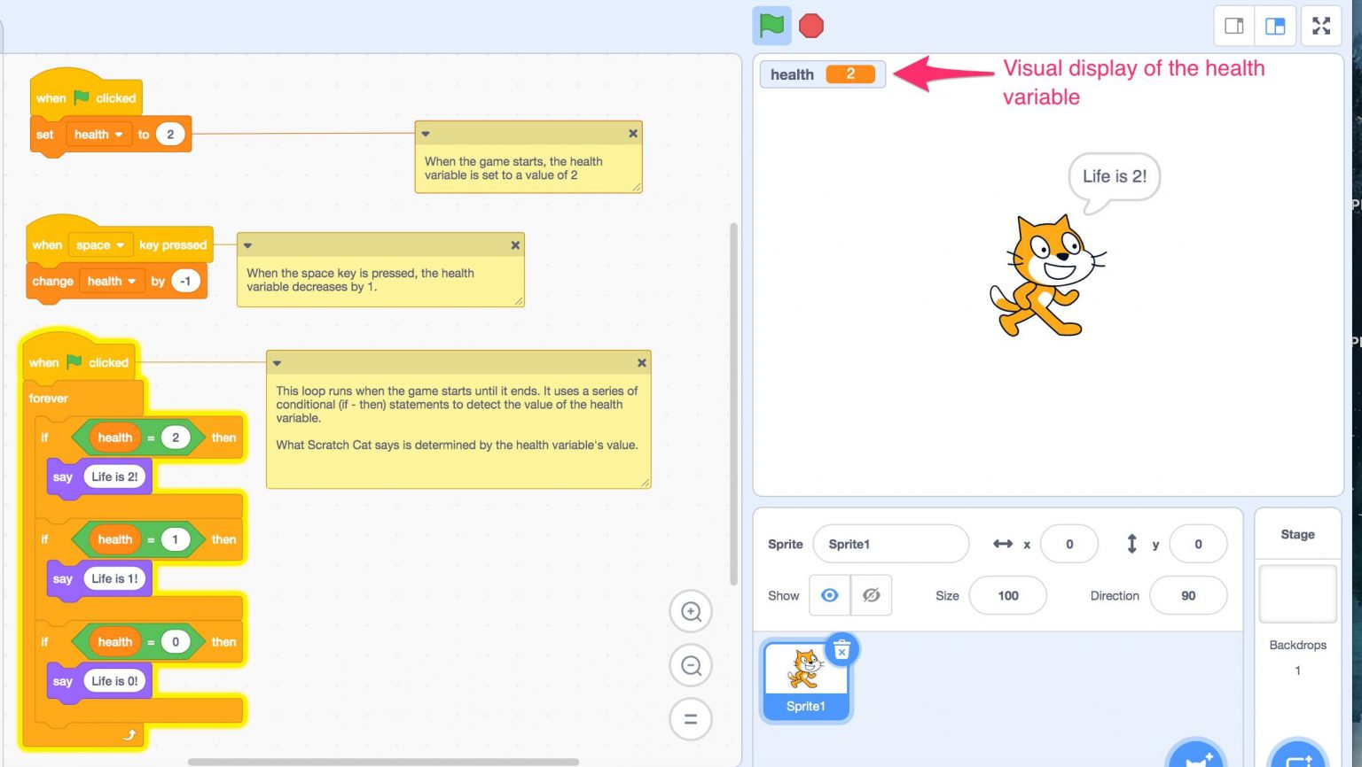Click the sprite x position field
Image resolution: width=1362 pixels, height=767 pixels.
pos(1069,544)
